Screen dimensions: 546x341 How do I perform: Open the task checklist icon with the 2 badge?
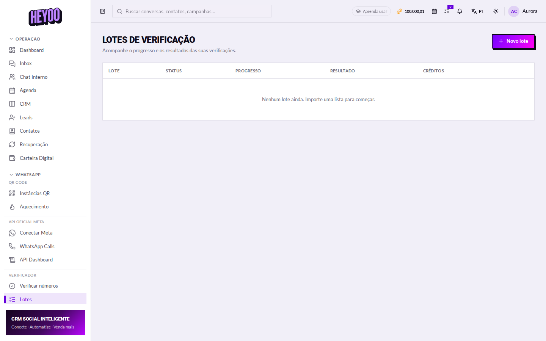pyautogui.click(x=447, y=11)
